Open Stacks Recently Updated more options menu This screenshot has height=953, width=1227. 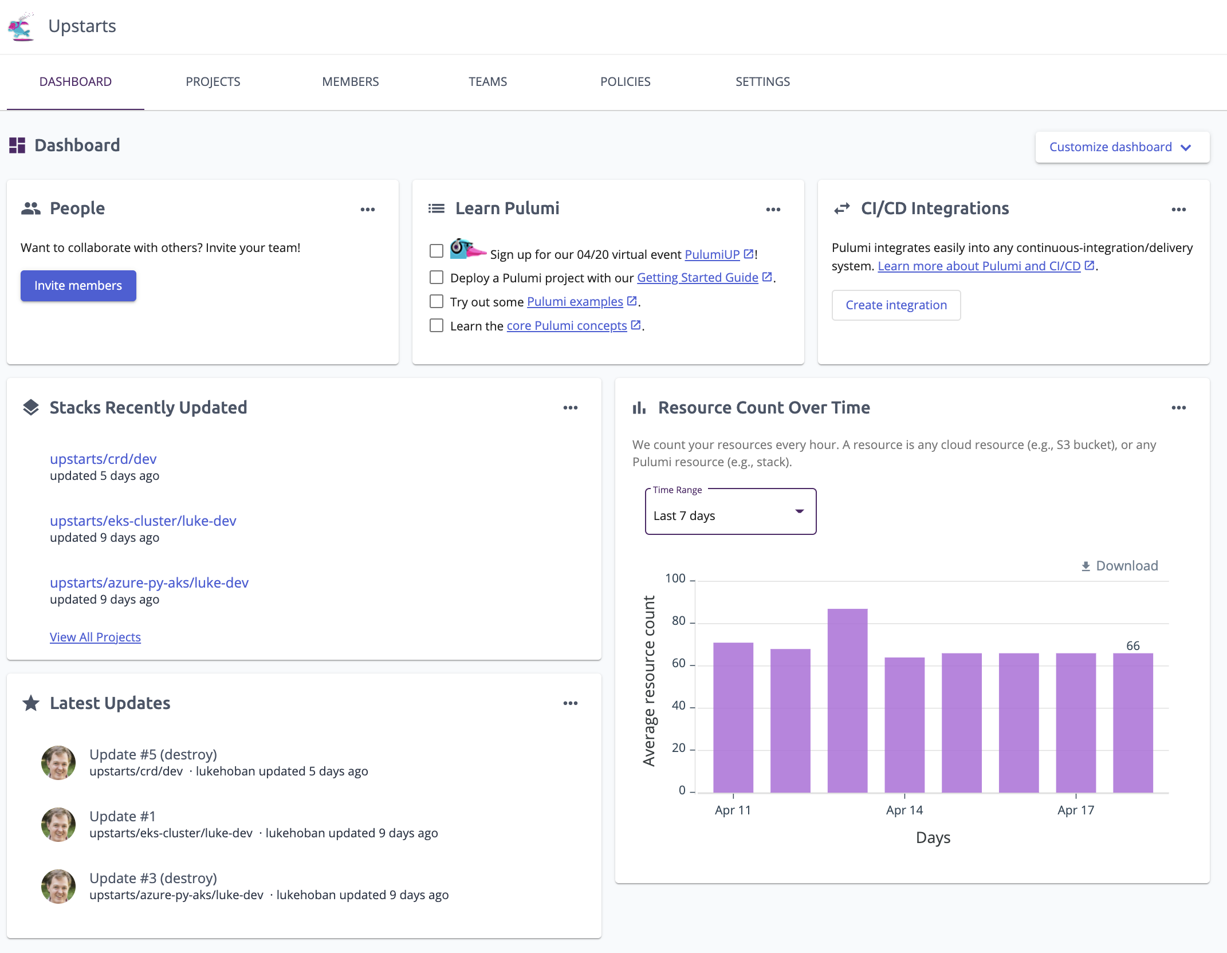point(571,408)
